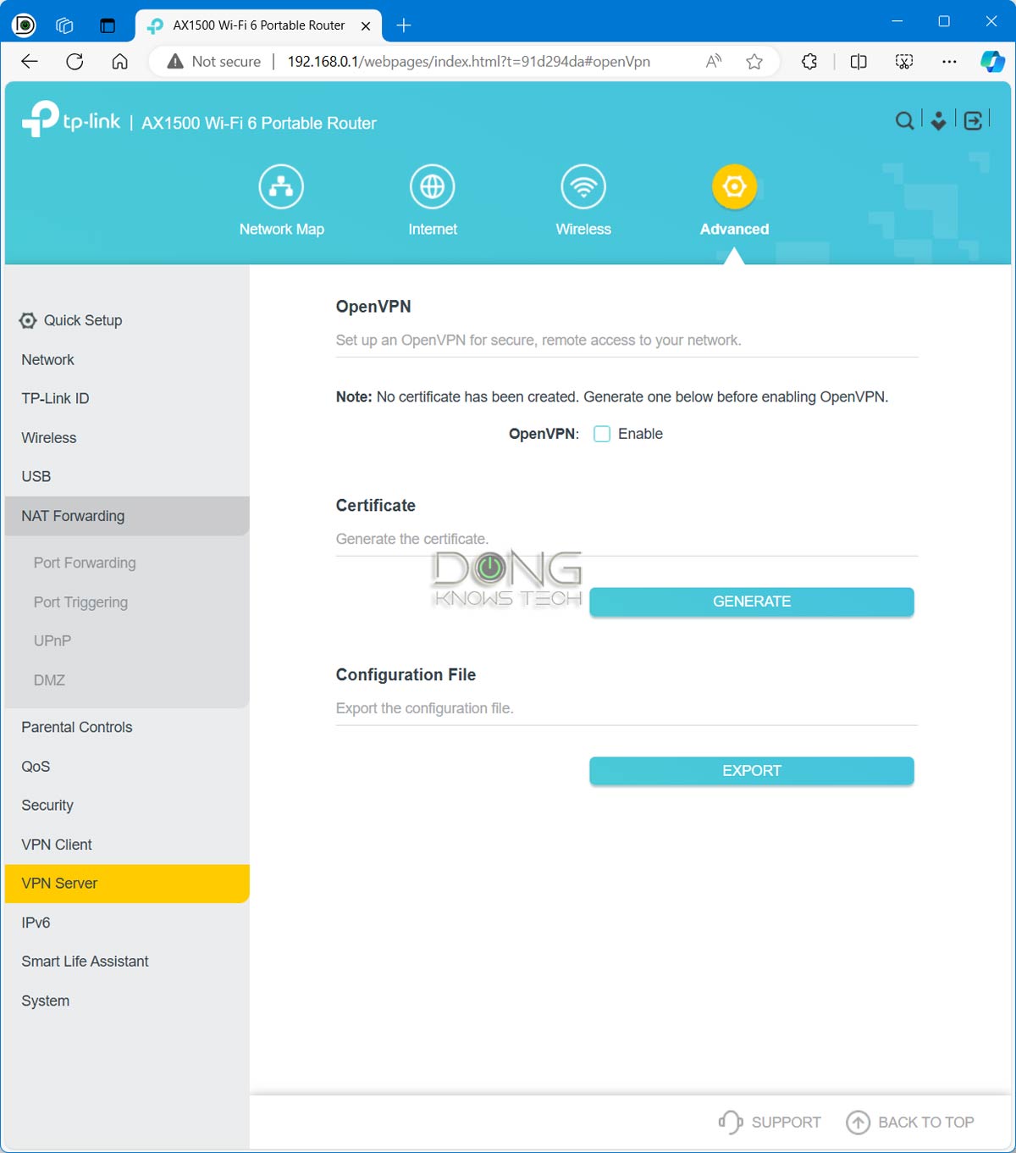Click BACK TO TOP in footer
The height and width of the screenshot is (1153, 1016).
(x=910, y=1123)
